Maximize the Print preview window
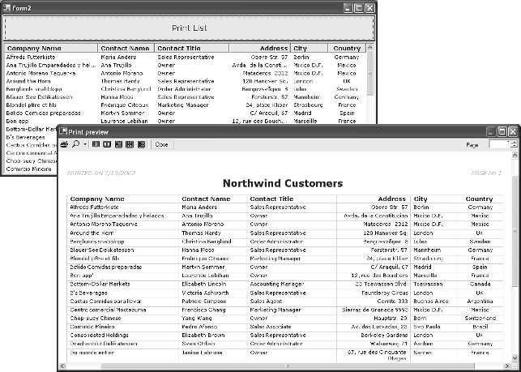Viewport: 521px width, 372px height. (x=502, y=132)
